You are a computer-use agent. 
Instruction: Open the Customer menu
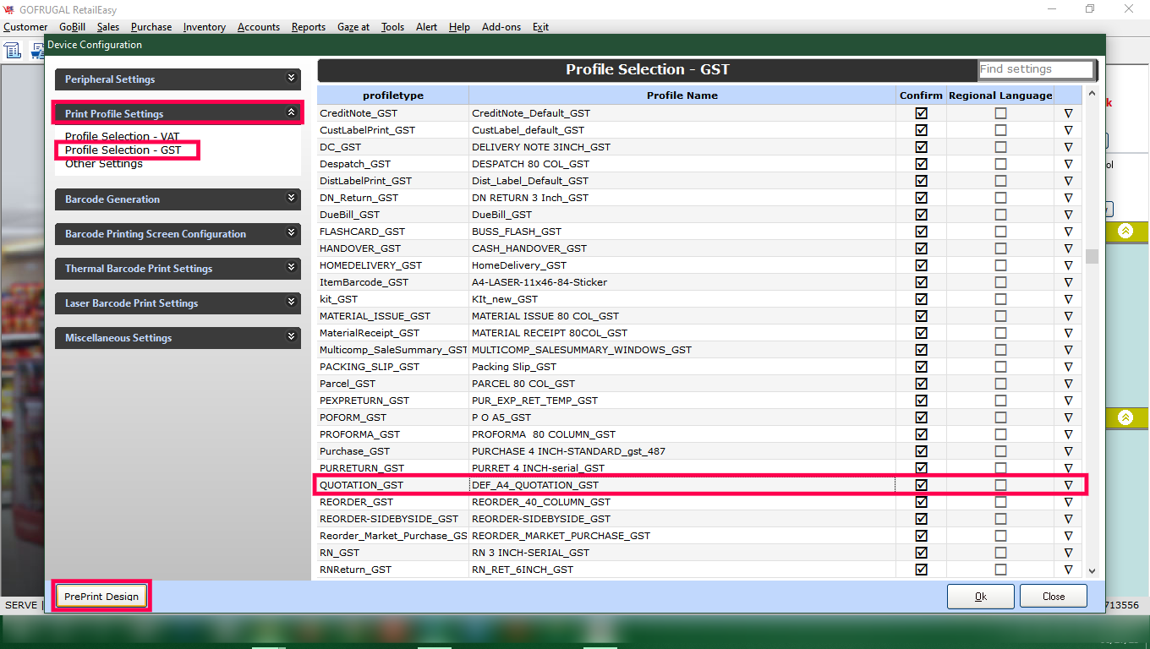[x=25, y=27]
